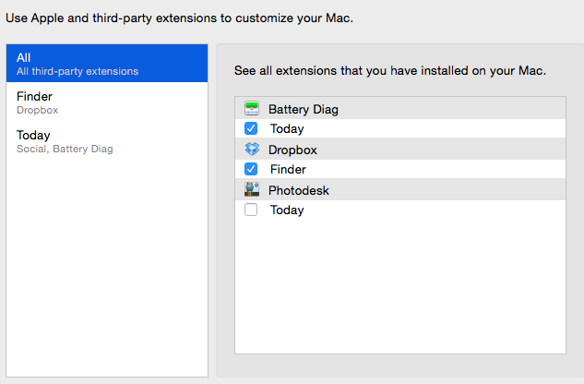Screen dimensions: 584x384
Task: Click 'See all extensions' description text
Action: point(390,71)
